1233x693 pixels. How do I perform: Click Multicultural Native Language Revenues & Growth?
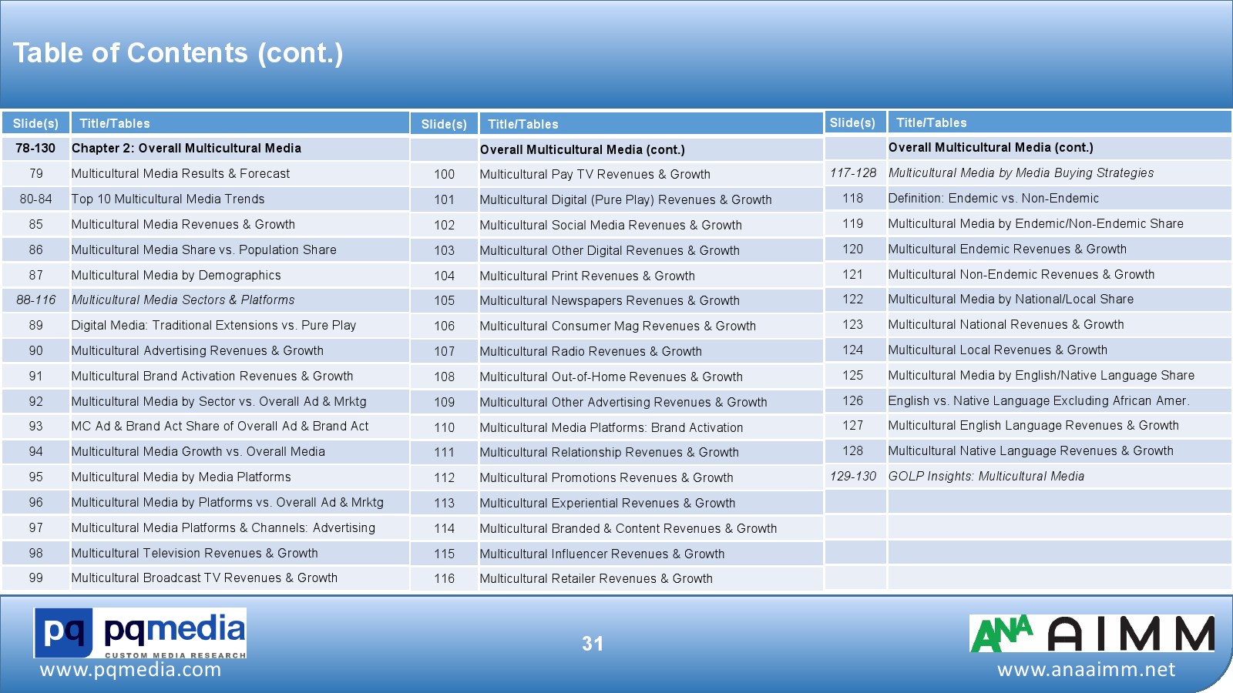[x=1030, y=451]
